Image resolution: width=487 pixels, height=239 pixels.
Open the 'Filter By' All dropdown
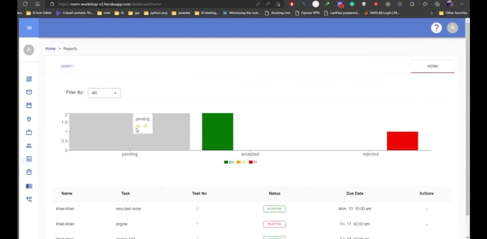tap(104, 93)
